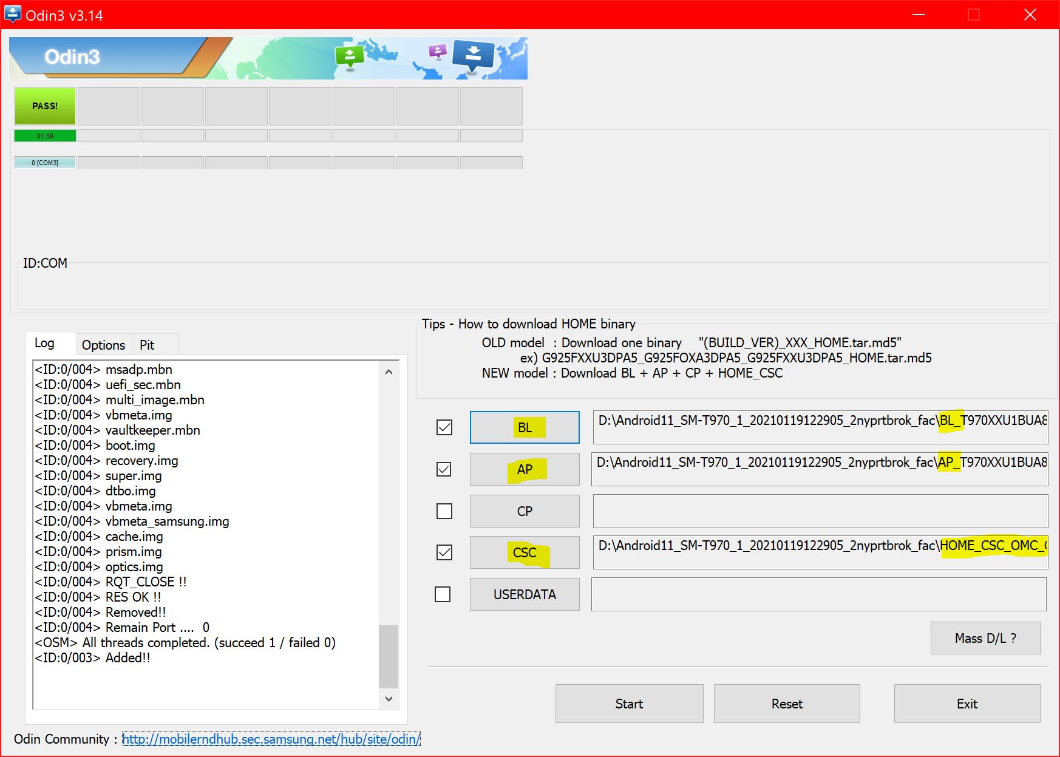Select the 'RES OK !!' log line
Screen dimensions: 1060x757
pyautogui.click(x=98, y=597)
